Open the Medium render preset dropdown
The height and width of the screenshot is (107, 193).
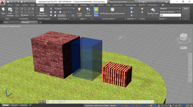(170, 8)
